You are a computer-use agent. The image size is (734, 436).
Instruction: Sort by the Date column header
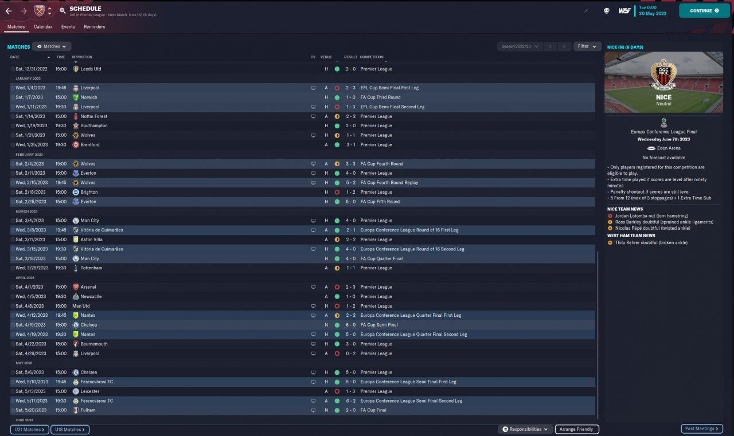coord(15,57)
